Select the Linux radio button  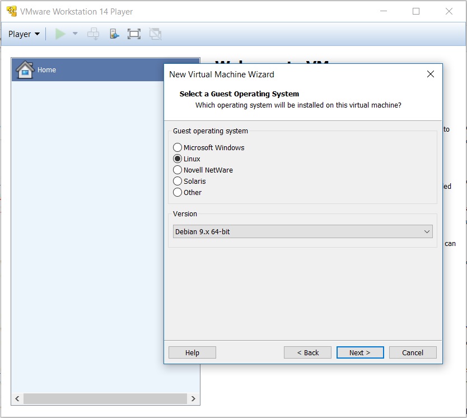tap(177, 159)
